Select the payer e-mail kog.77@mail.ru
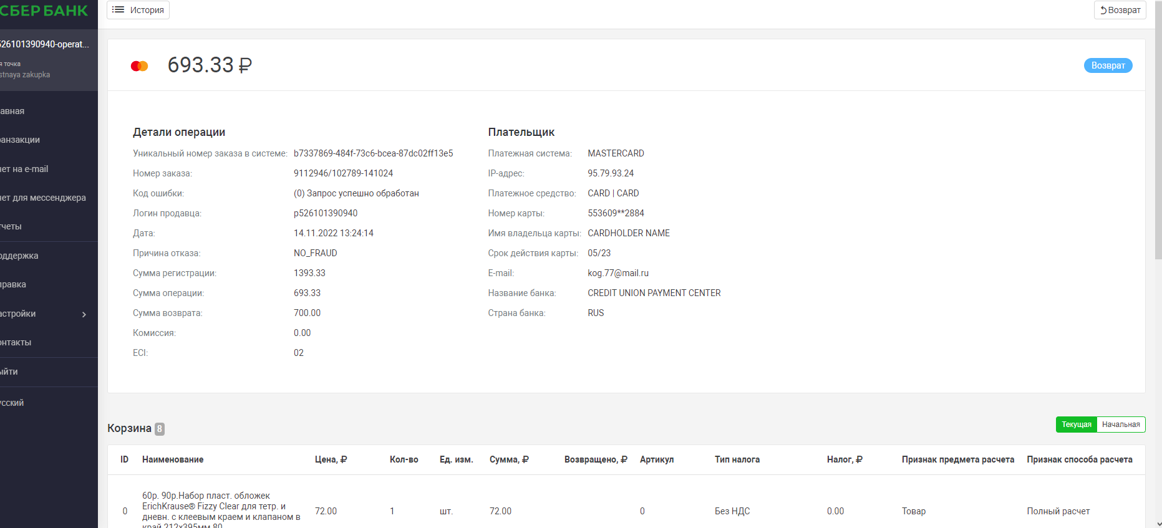Image resolution: width=1162 pixels, height=528 pixels. [617, 273]
